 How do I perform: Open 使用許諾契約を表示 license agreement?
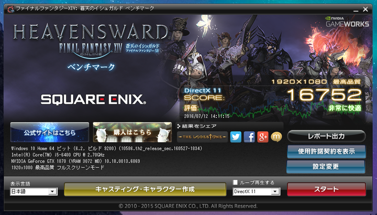click(x=326, y=152)
